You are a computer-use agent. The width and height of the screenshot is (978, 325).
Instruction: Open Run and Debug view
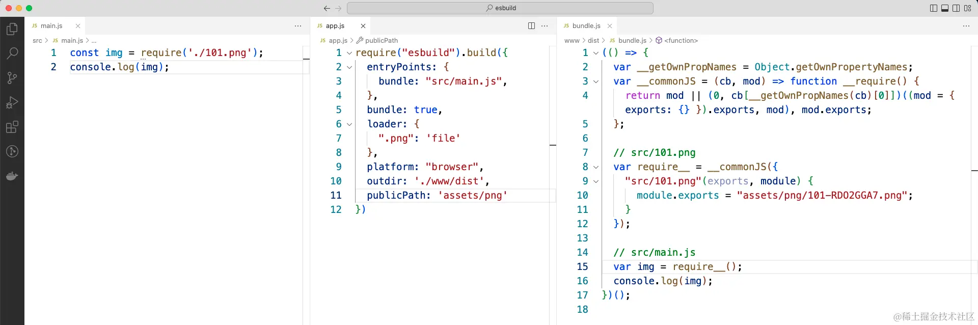pyautogui.click(x=12, y=102)
